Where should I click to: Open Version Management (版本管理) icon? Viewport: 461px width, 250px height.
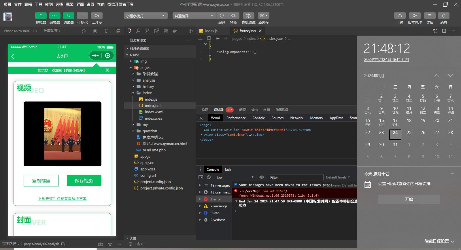415,16
